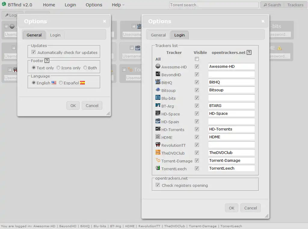
Task: Switch to General tab in right dialog
Action: (158, 35)
